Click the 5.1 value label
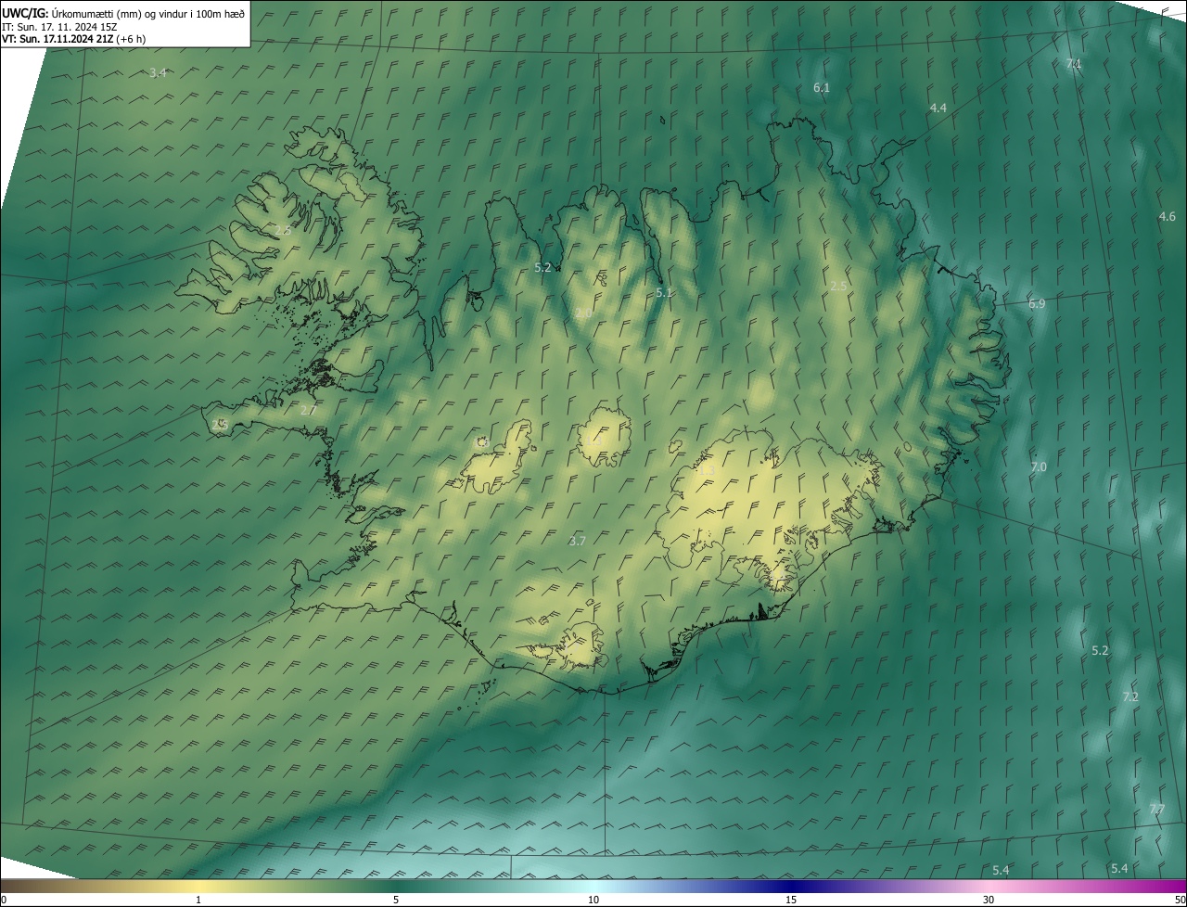Image resolution: width=1187 pixels, height=907 pixels. pyautogui.click(x=664, y=292)
